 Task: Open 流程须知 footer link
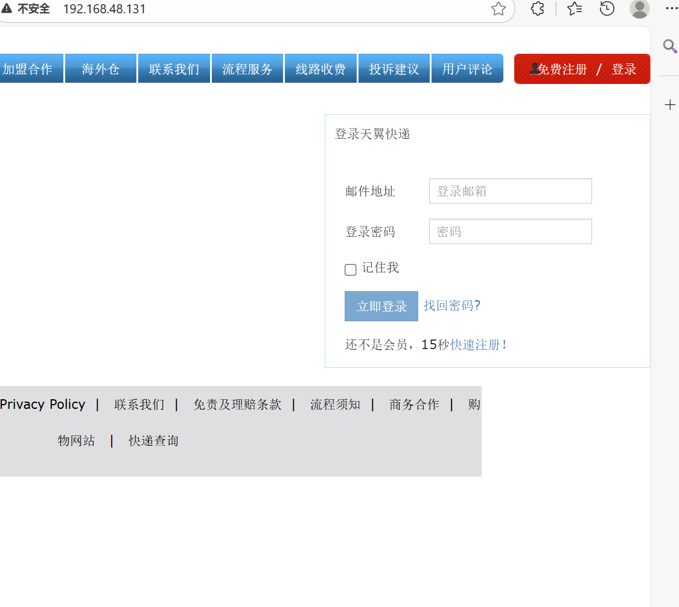(335, 405)
